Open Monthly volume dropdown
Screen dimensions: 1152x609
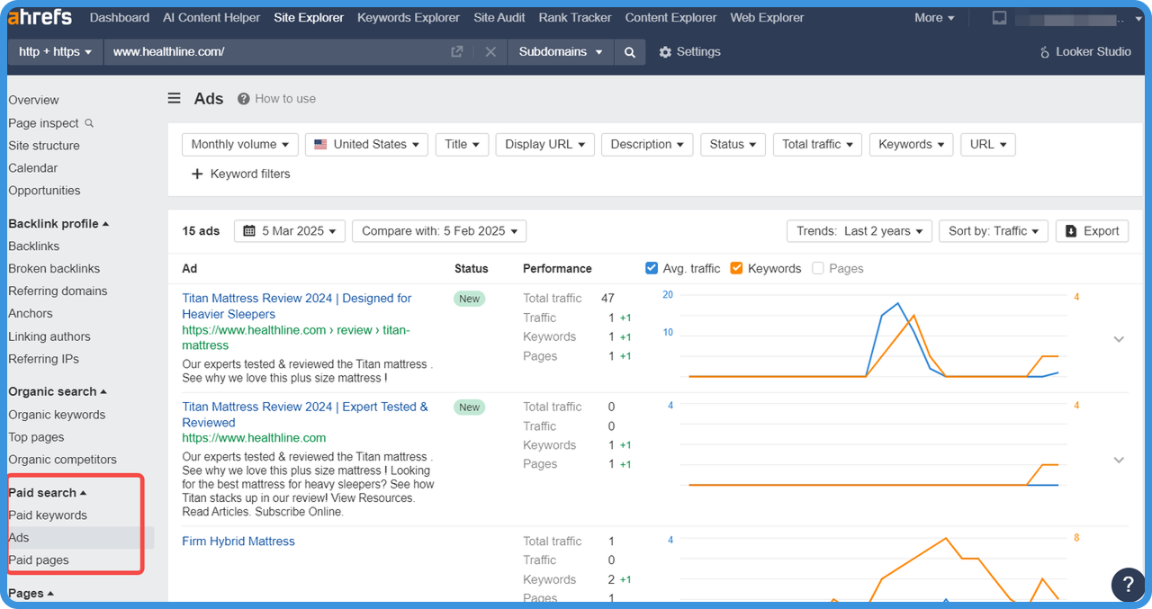(240, 145)
